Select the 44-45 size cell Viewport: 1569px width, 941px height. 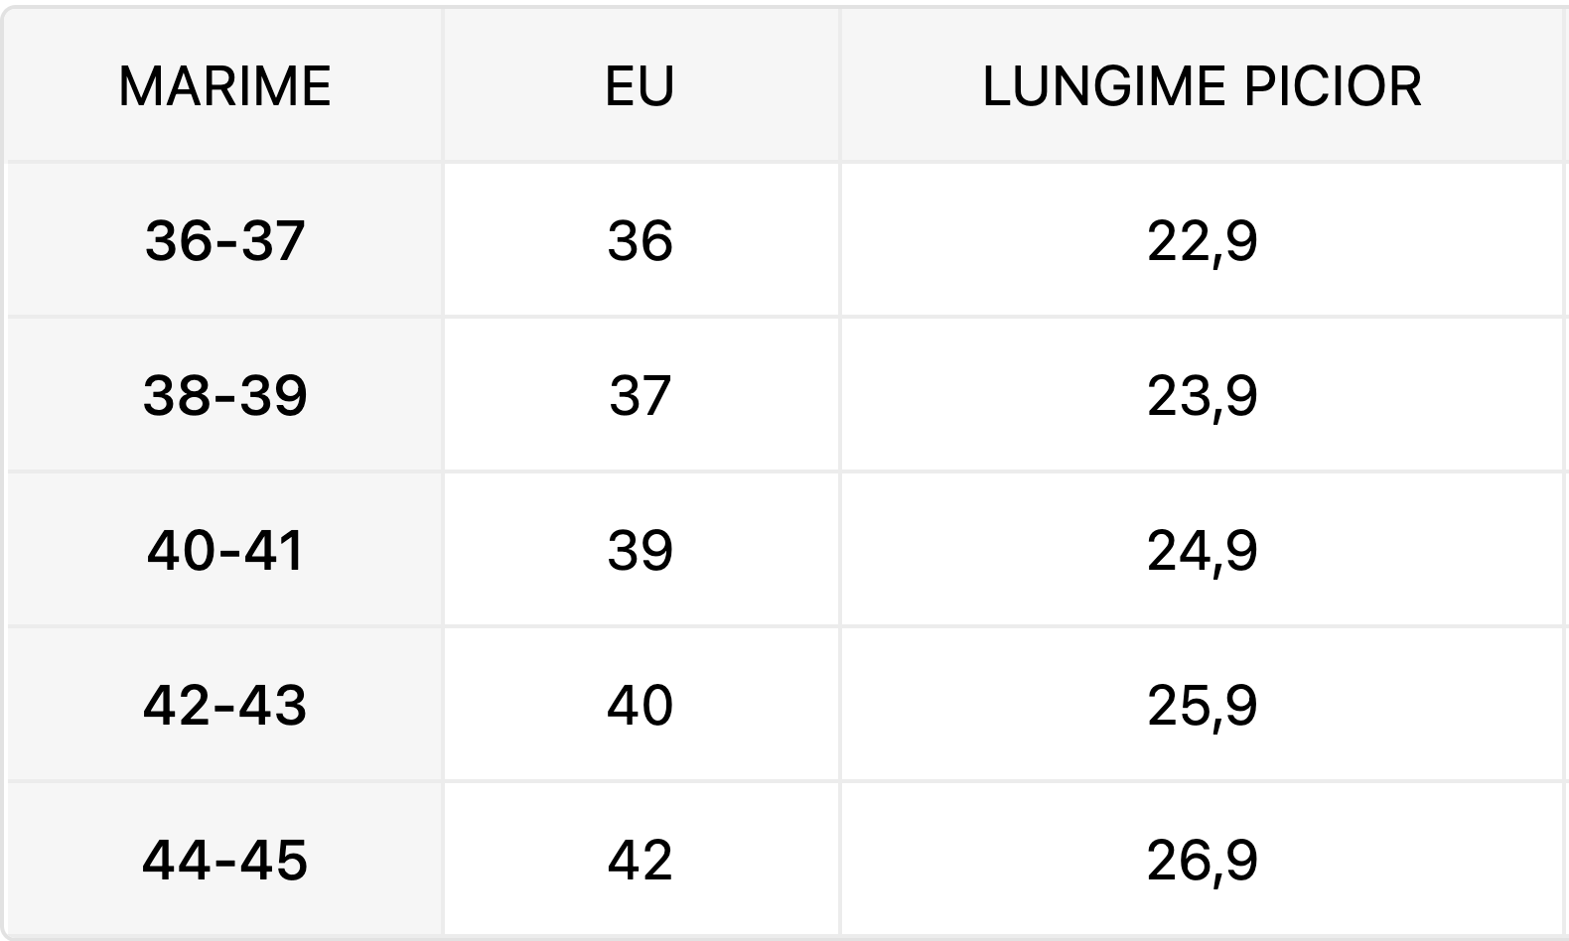224,860
